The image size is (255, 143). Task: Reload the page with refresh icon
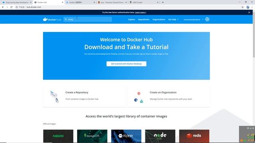pyautogui.click(x=12, y=7)
